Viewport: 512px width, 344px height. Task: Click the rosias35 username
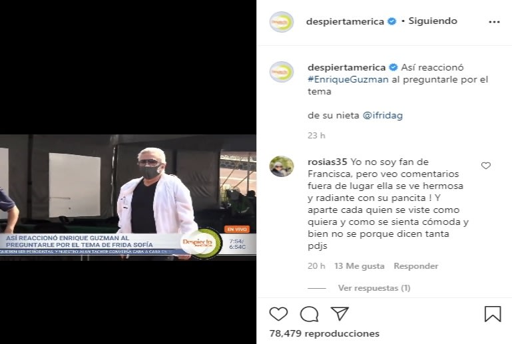[x=328, y=162]
